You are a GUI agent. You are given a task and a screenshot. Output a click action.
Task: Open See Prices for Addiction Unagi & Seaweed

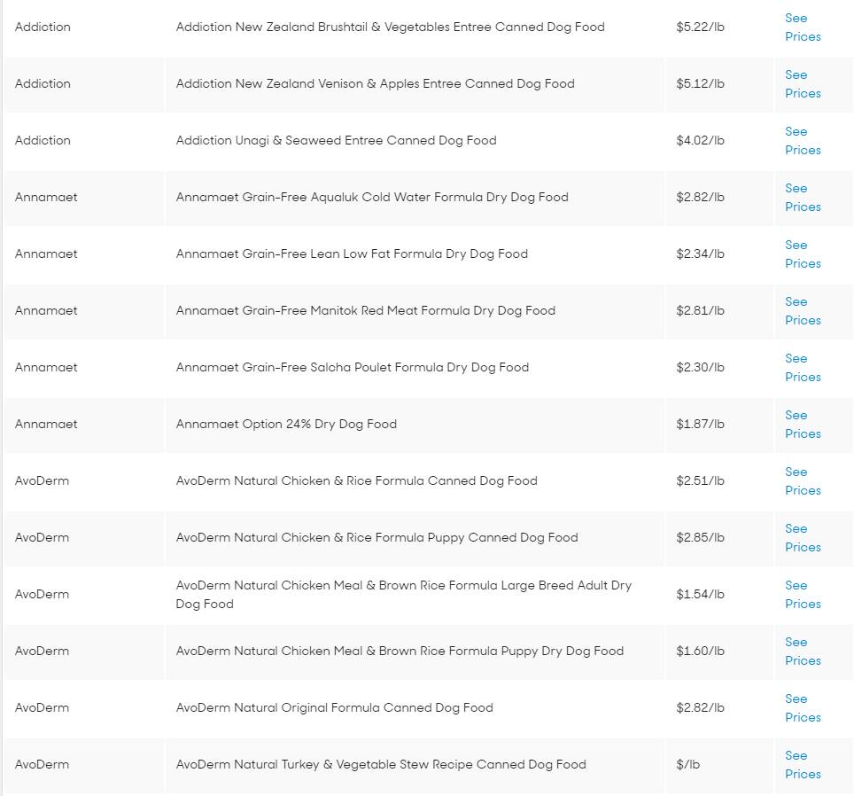click(803, 141)
